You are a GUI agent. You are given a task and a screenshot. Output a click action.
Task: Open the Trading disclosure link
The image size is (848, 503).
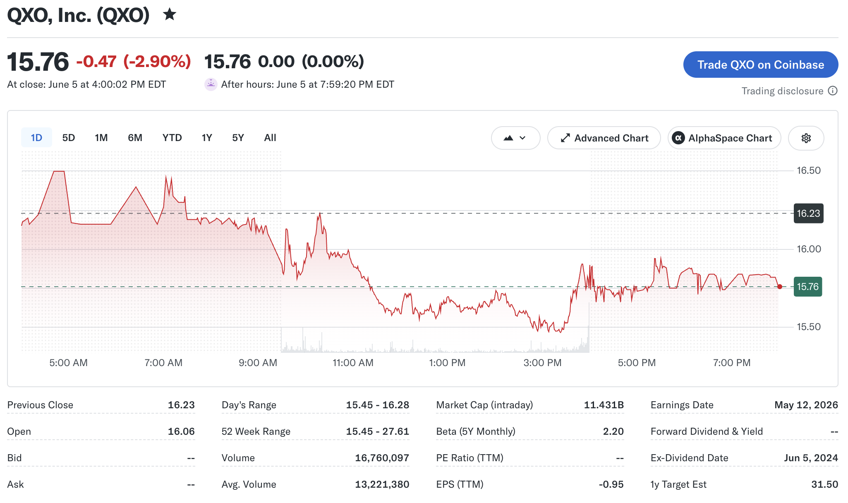782,91
